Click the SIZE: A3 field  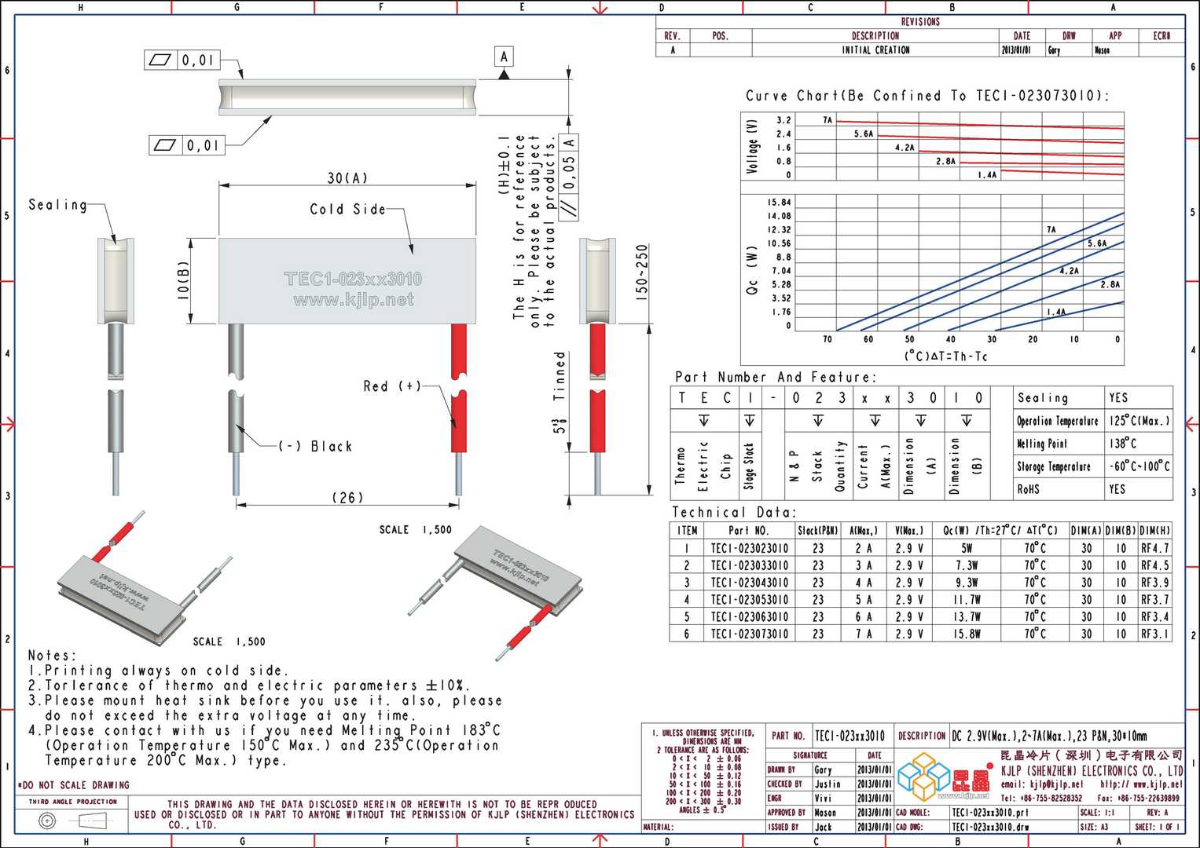[1094, 827]
